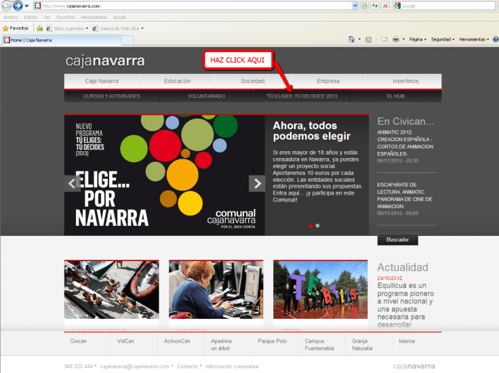
Task: Click the home icon in command bar
Action: 351,39
